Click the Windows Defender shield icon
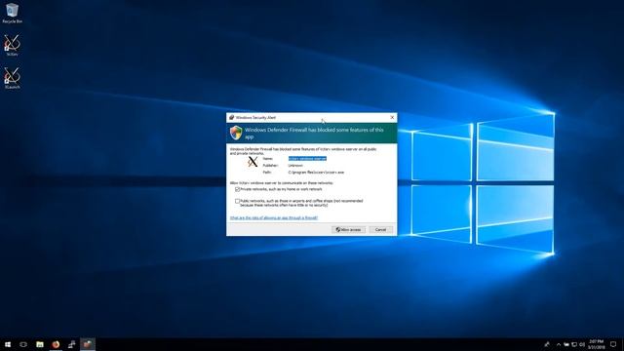 pos(236,133)
